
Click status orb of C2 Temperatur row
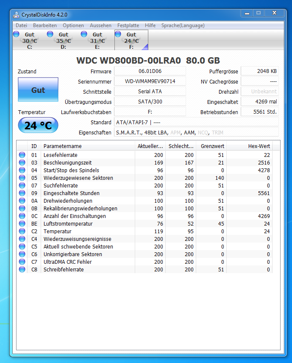tap(22, 231)
